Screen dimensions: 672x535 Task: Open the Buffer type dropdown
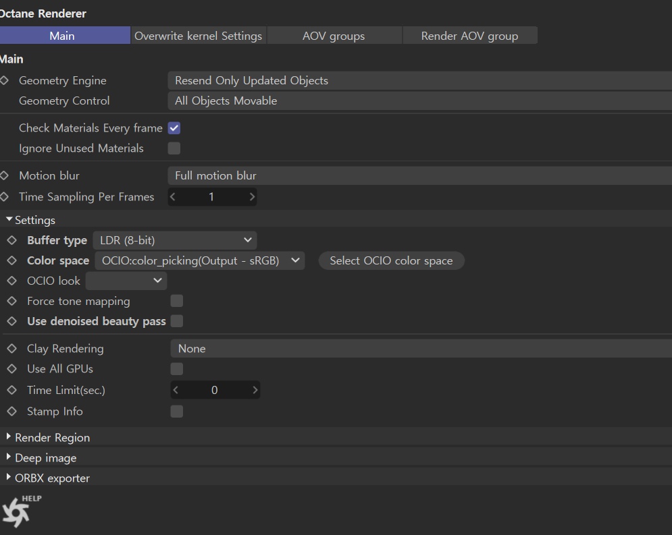[x=175, y=240]
